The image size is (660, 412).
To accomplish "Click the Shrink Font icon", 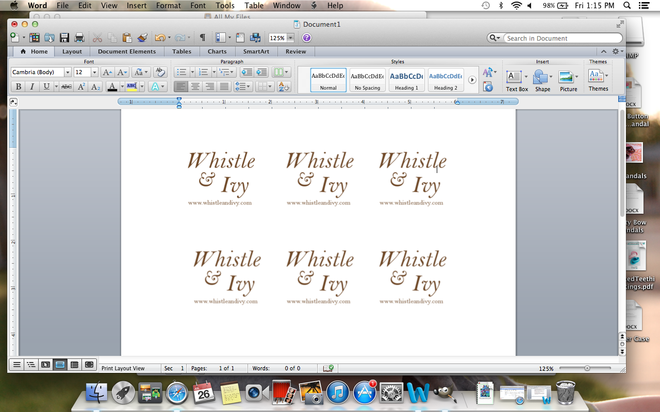I will tap(122, 72).
